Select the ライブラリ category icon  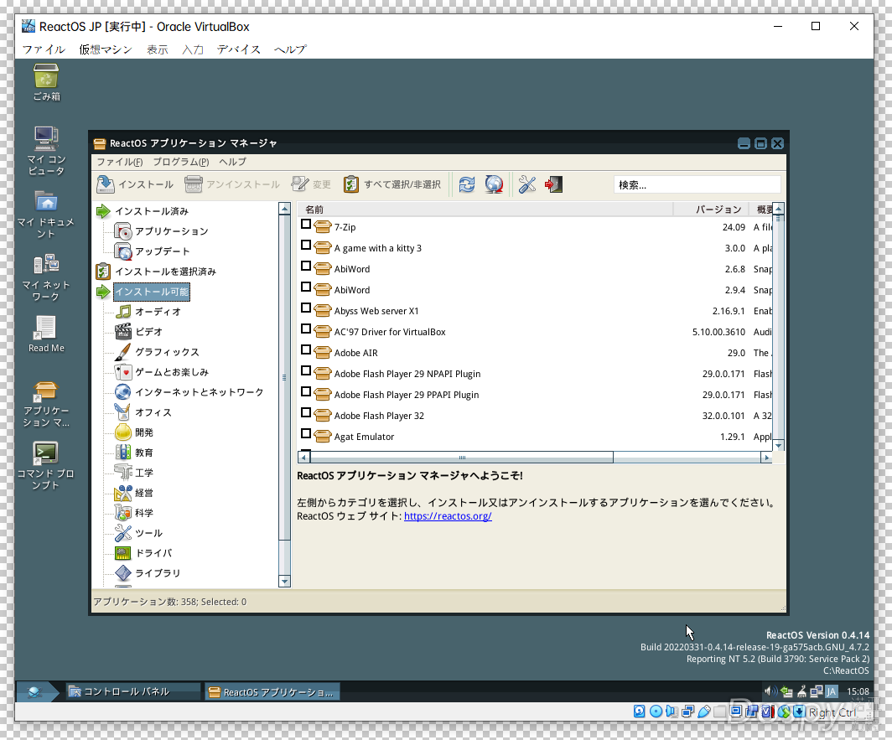tap(123, 573)
